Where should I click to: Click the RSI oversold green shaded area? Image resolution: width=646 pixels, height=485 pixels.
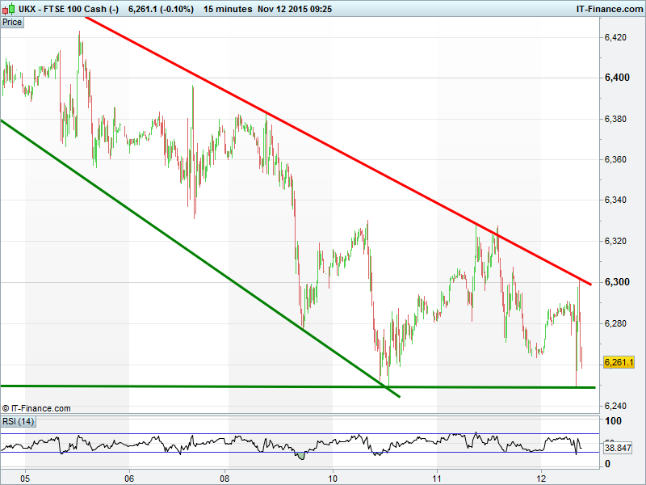301,456
